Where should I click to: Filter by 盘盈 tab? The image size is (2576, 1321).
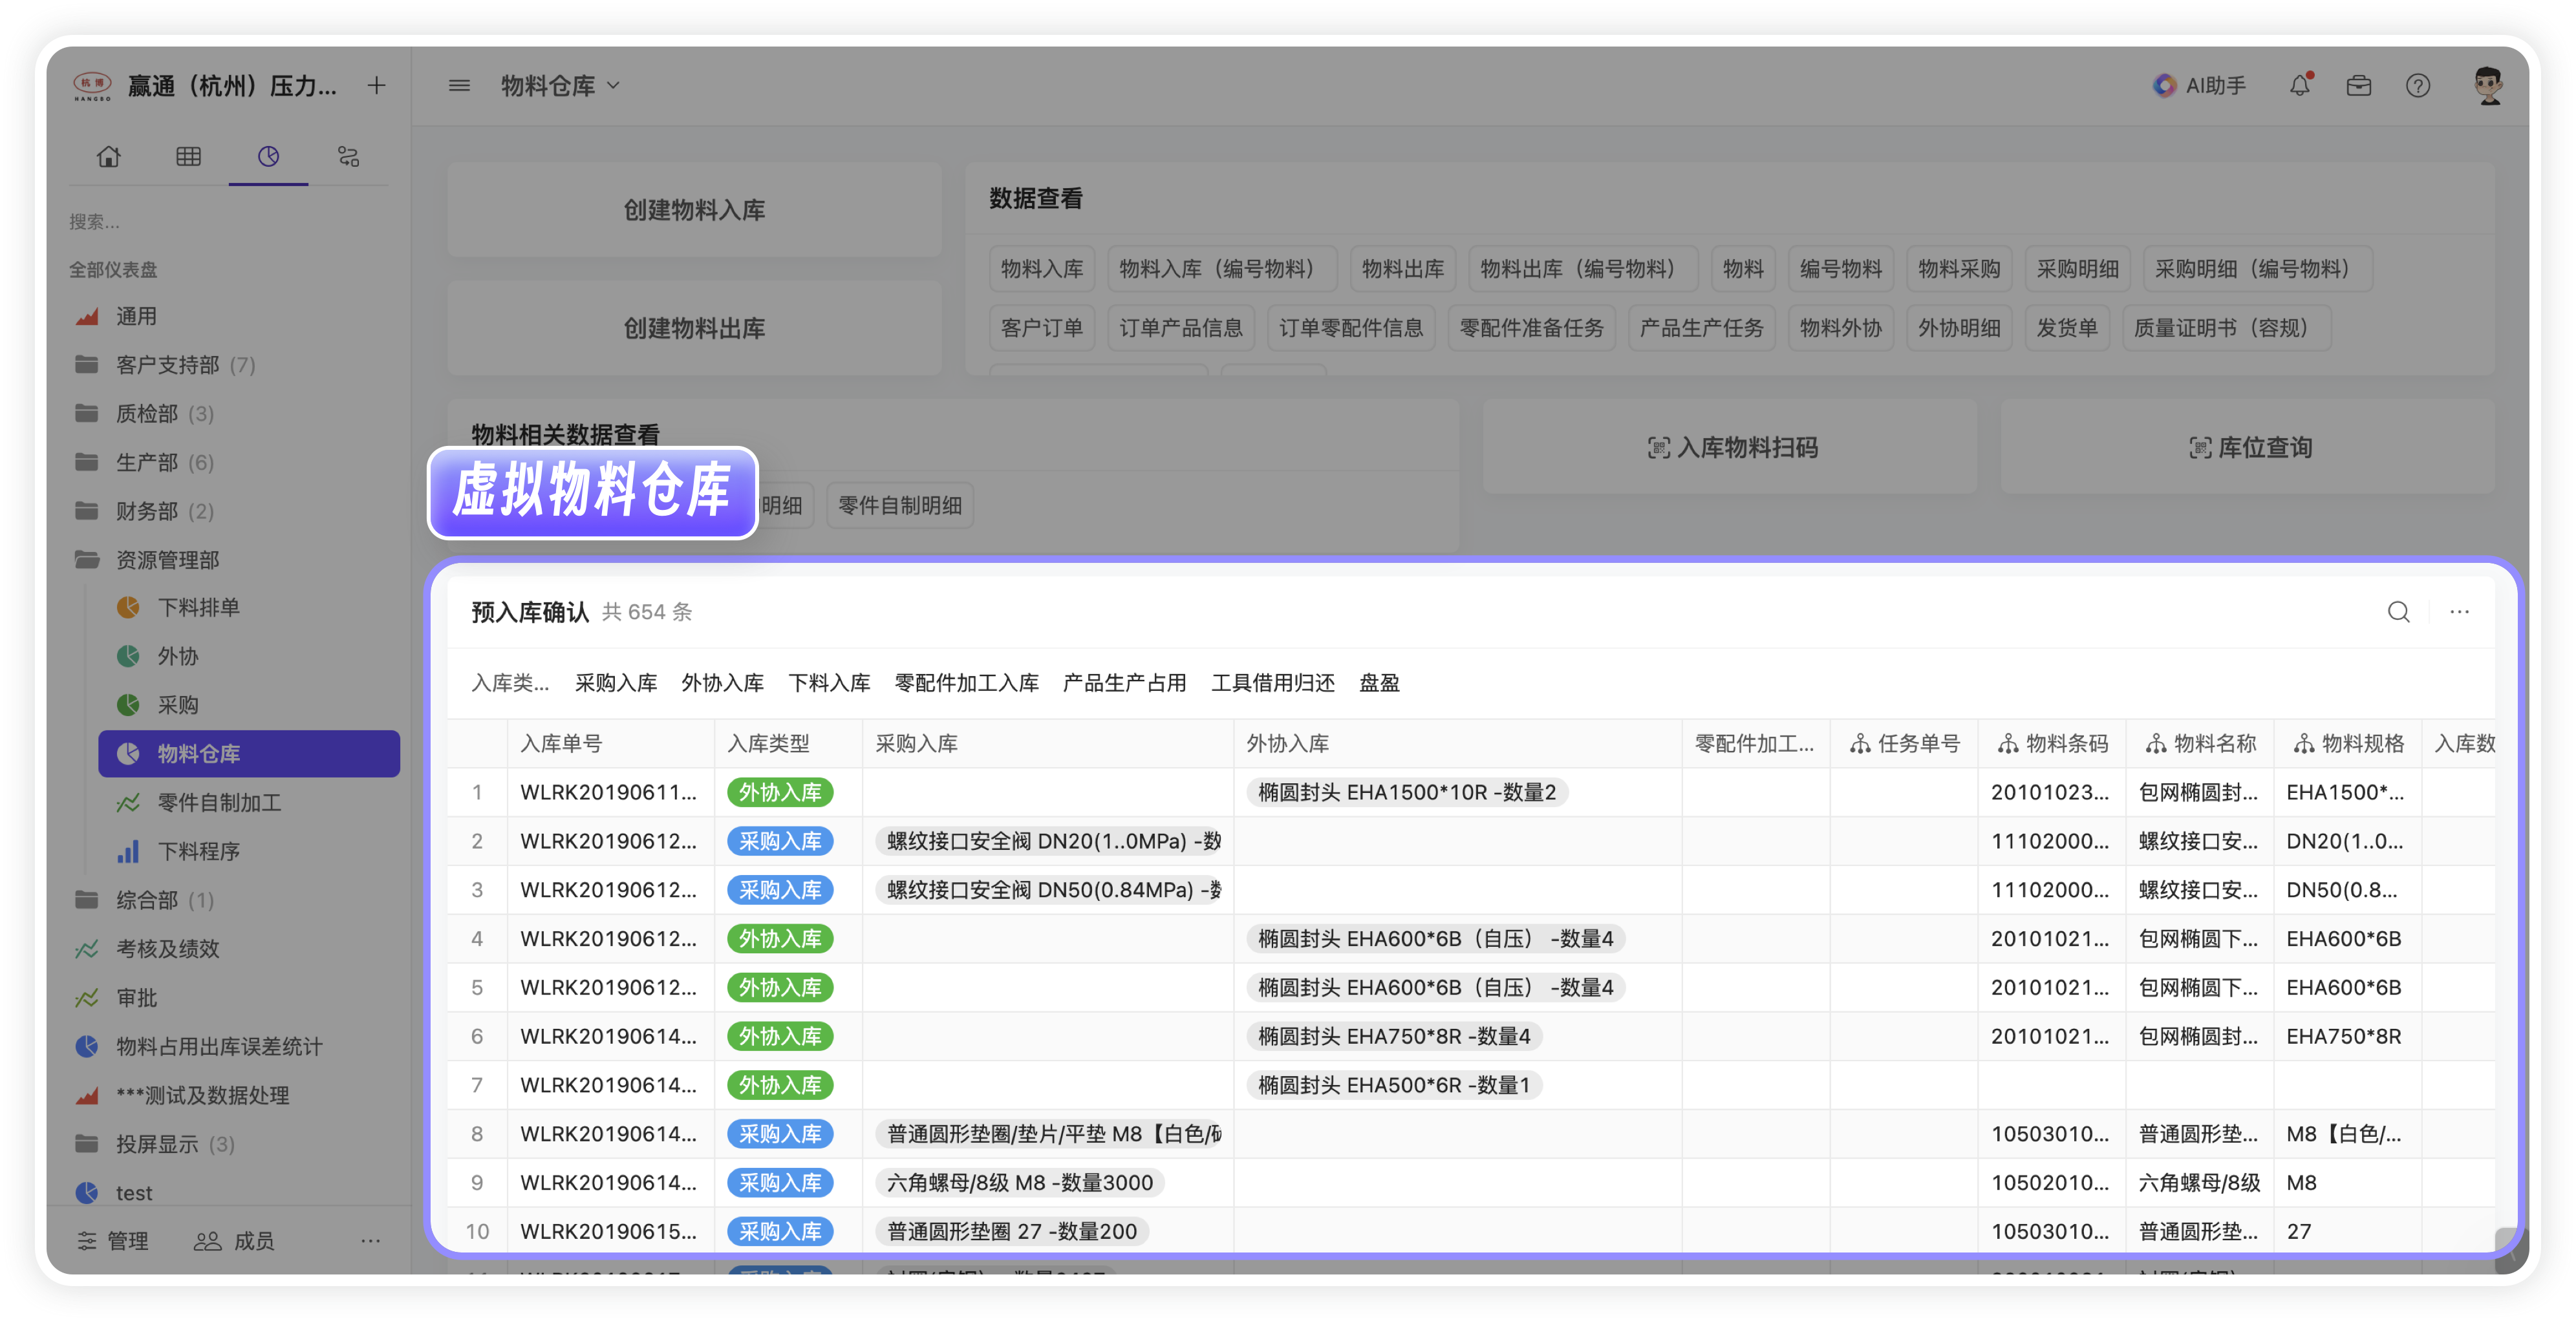point(1379,684)
